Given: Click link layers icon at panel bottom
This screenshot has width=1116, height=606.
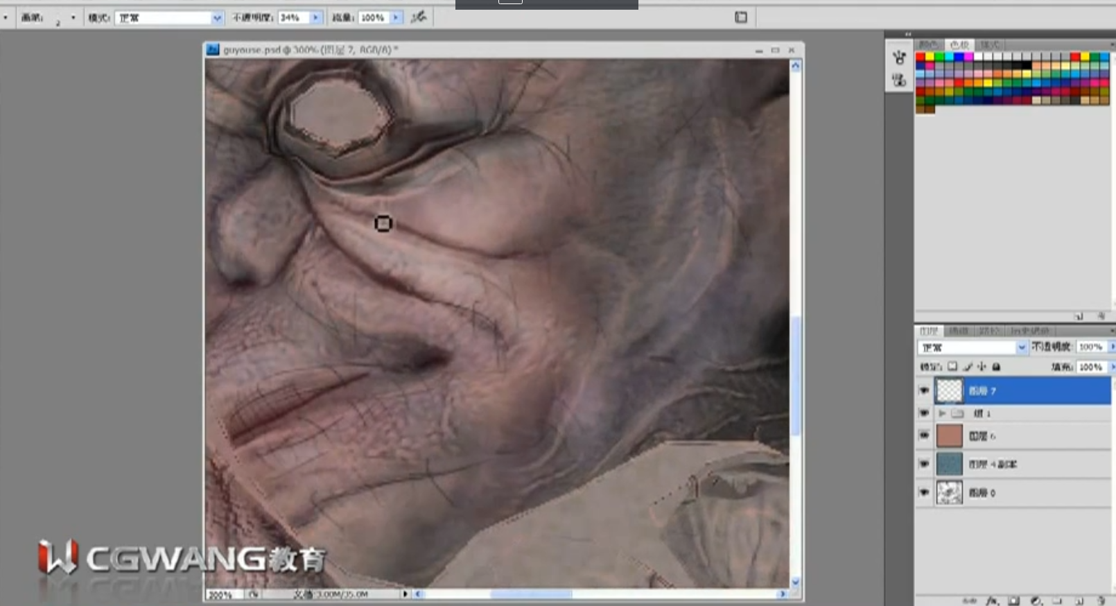Looking at the screenshot, I should coord(970,600).
